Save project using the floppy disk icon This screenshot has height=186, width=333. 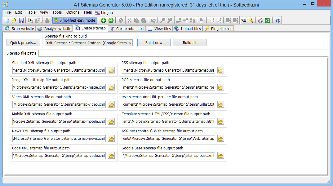click(x=21, y=20)
